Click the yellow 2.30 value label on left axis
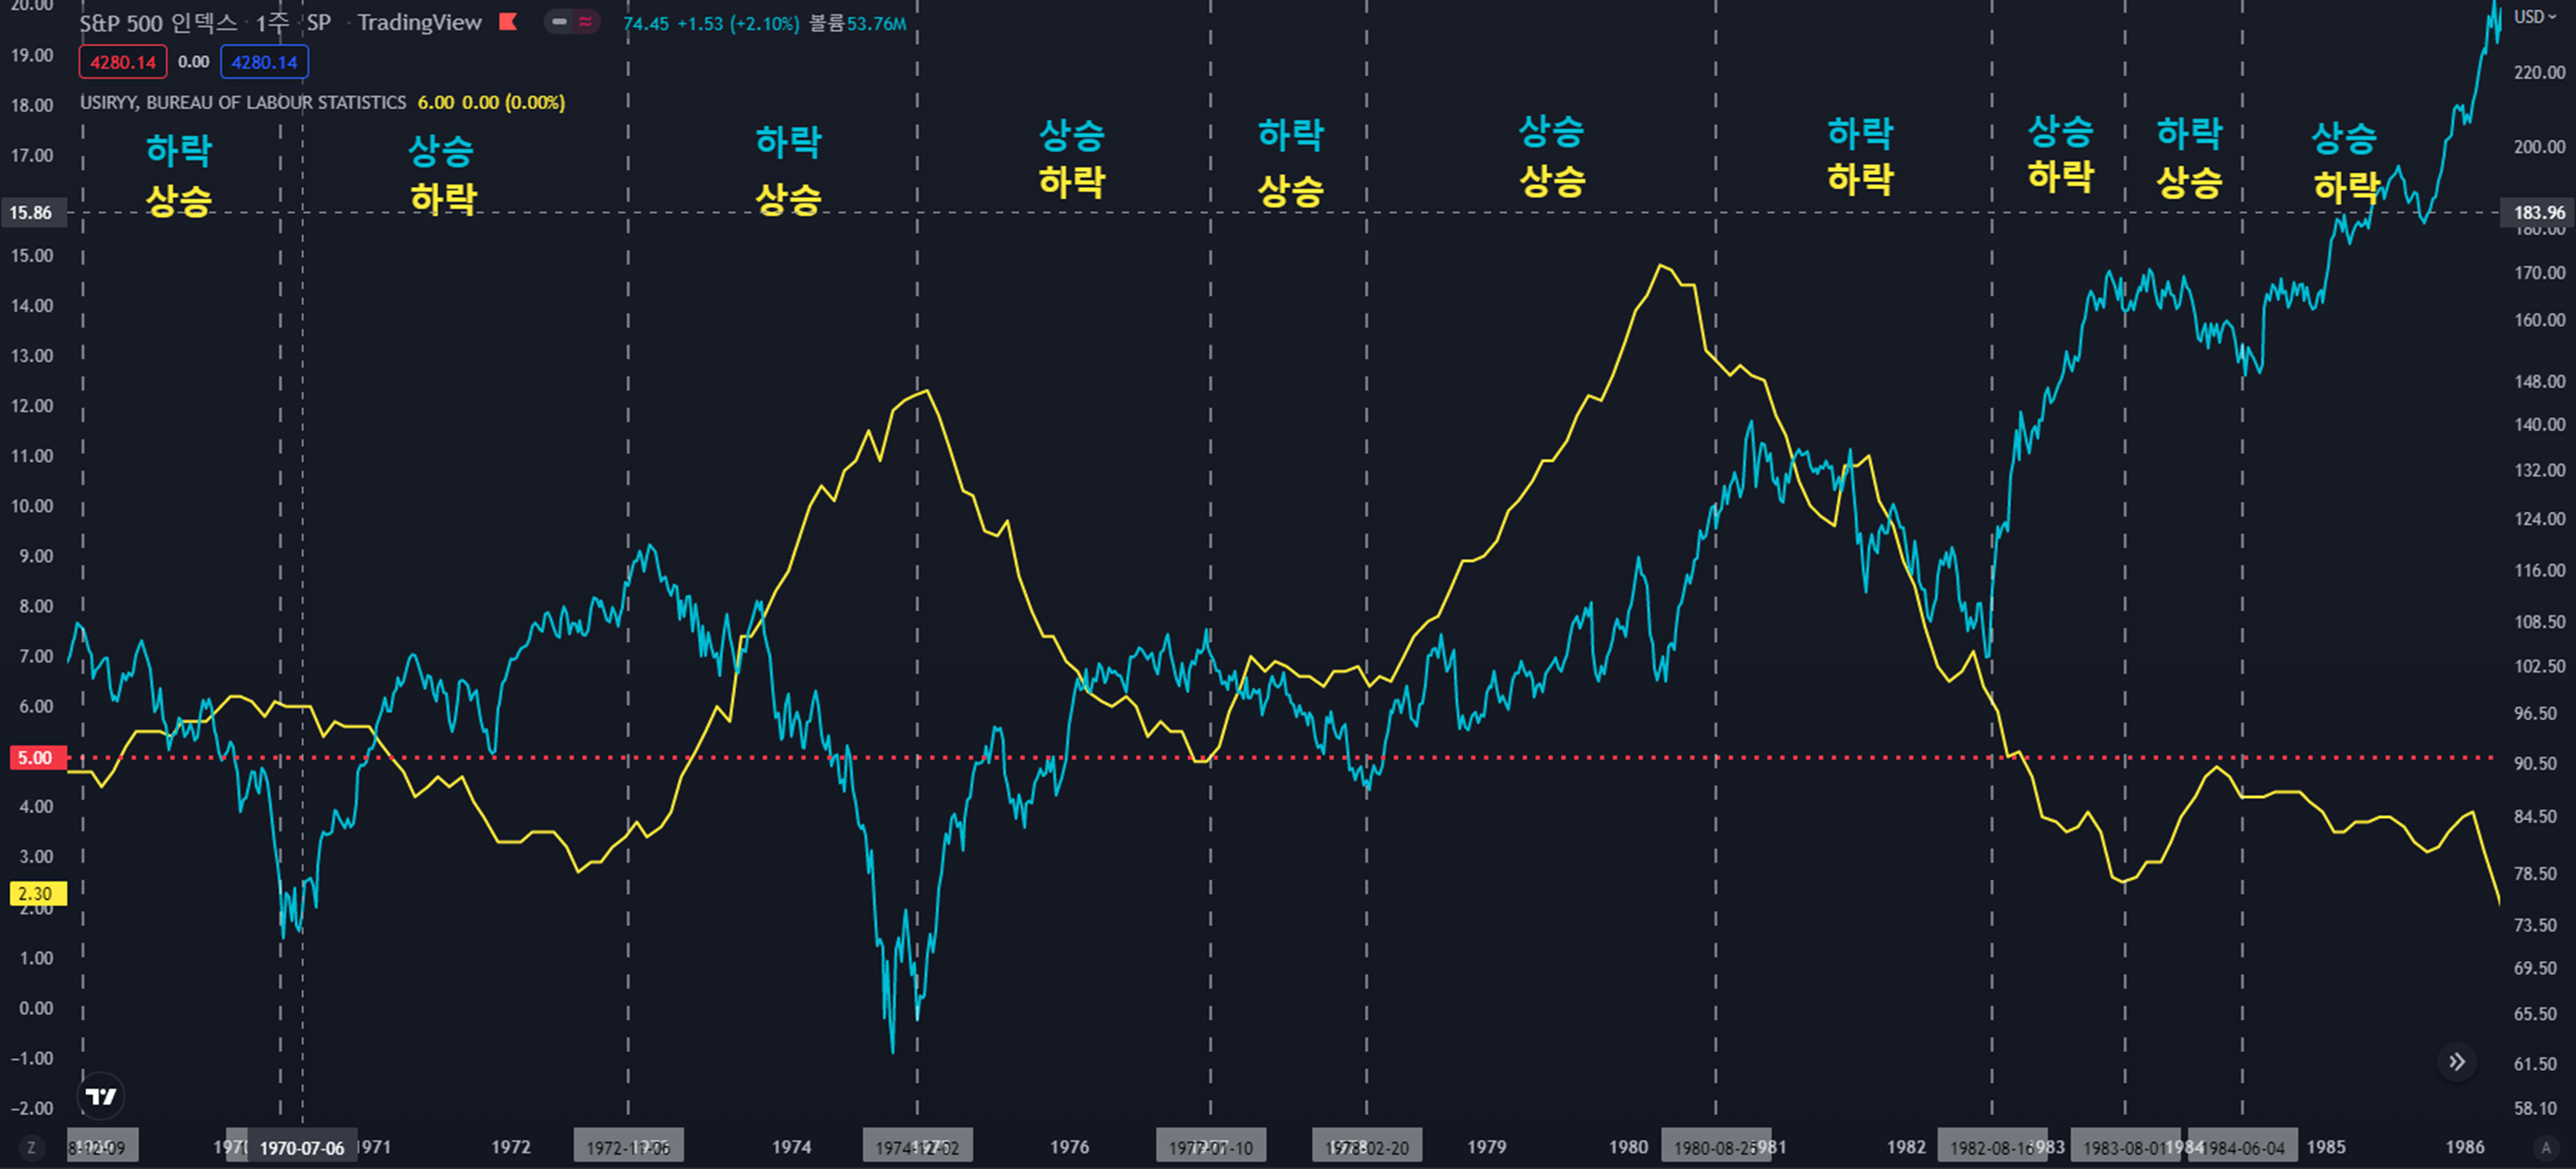 pos(36,894)
